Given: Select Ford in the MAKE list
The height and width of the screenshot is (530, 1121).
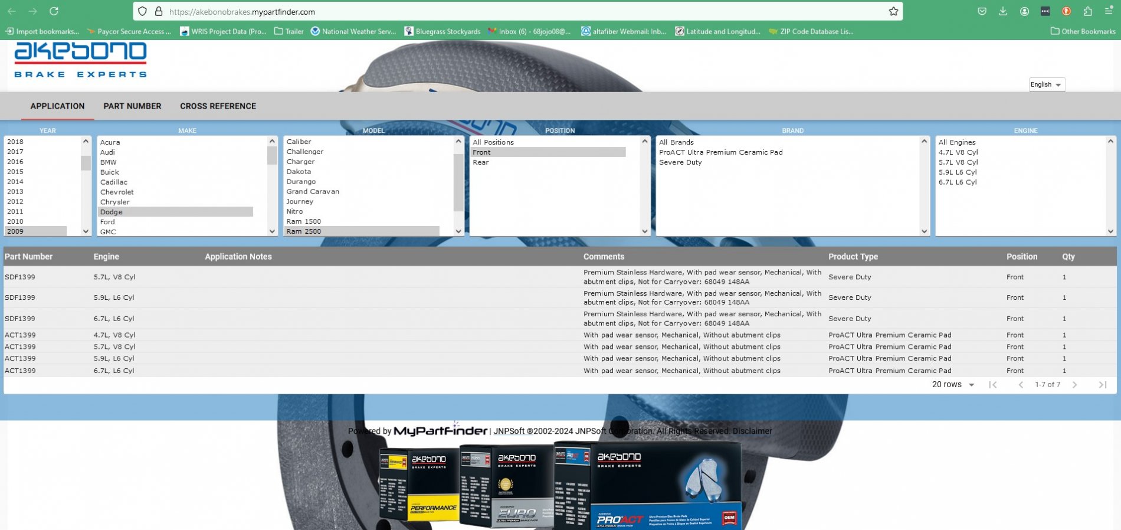Looking at the screenshot, I should click(x=176, y=222).
